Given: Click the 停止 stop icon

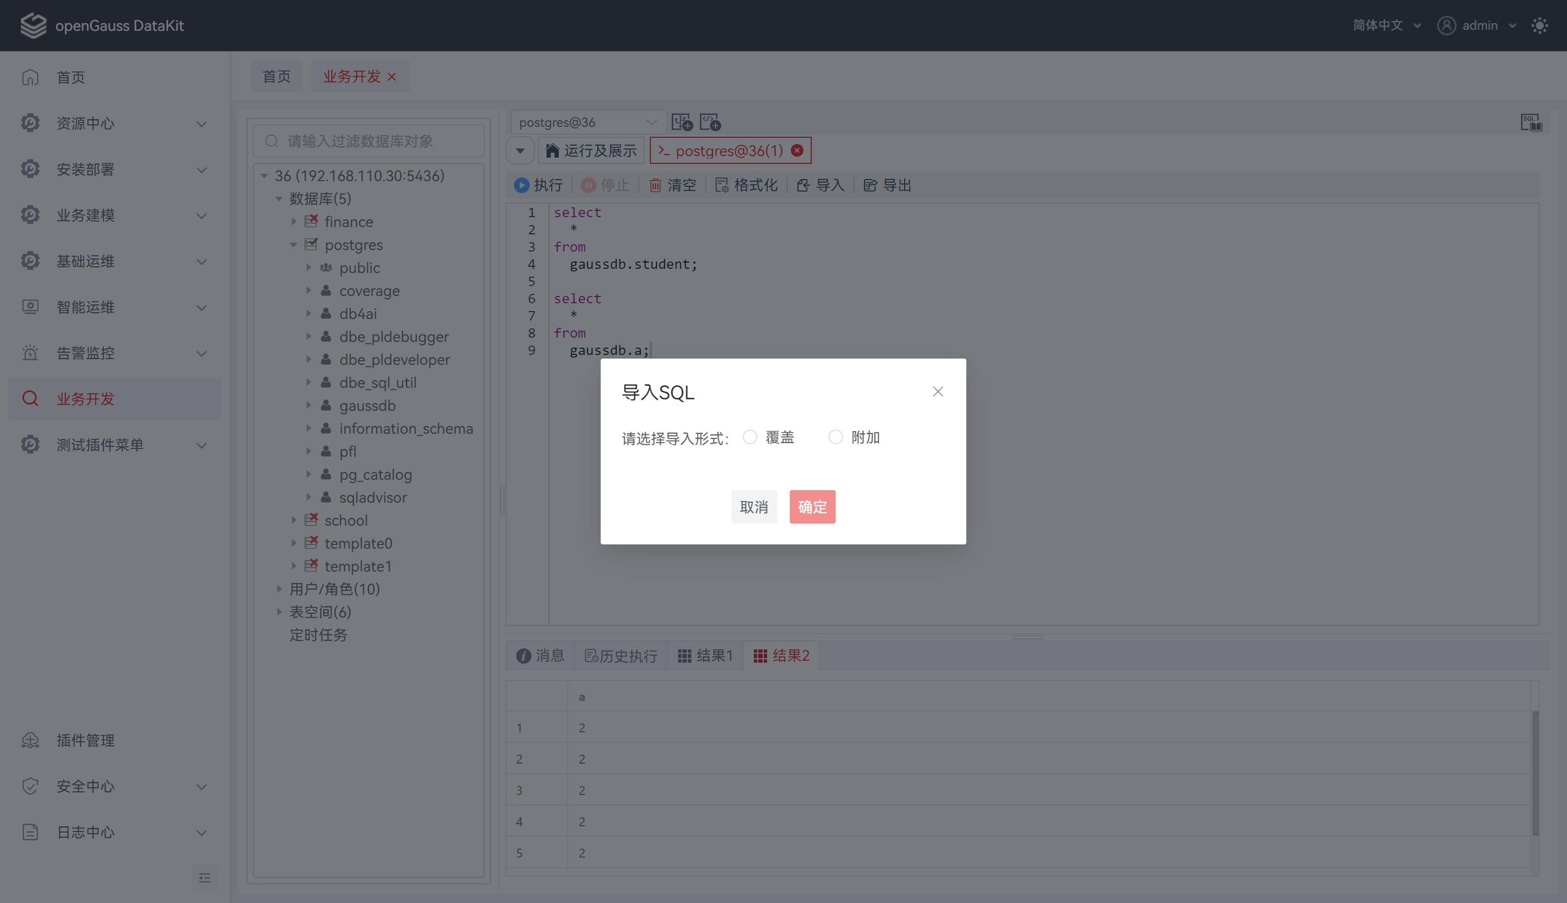Looking at the screenshot, I should (x=588, y=185).
